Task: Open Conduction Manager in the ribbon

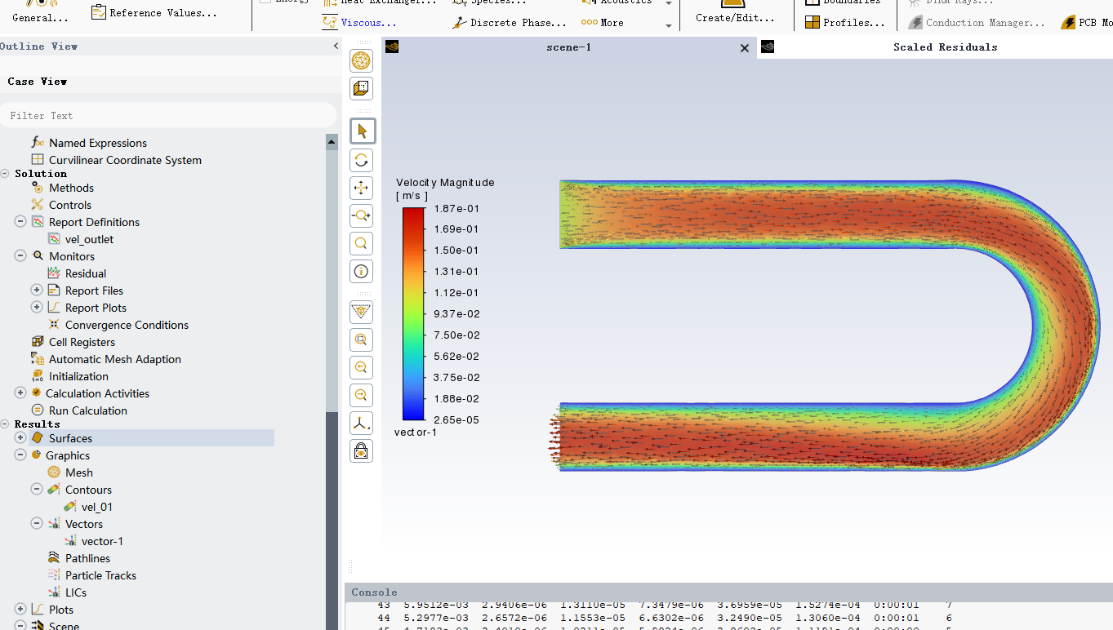Action: (976, 23)
